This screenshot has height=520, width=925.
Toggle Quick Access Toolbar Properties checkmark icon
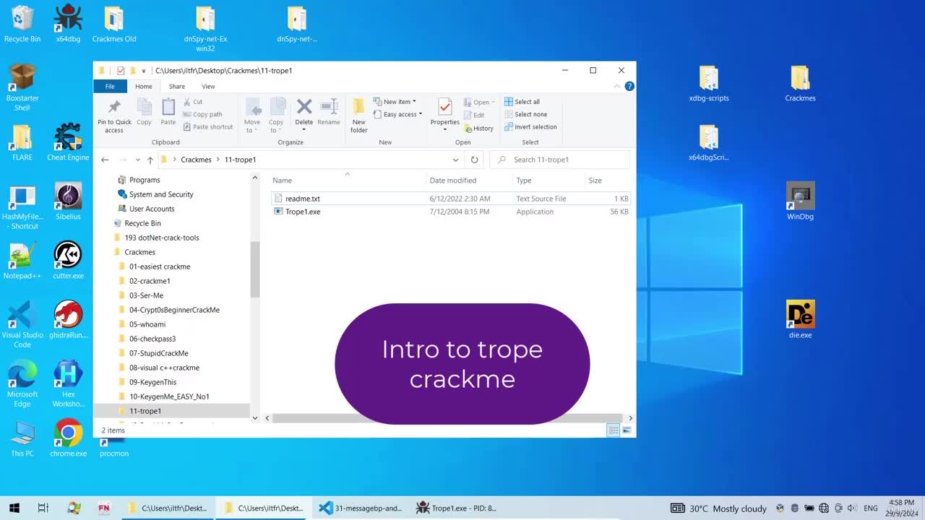click(121, 71)
